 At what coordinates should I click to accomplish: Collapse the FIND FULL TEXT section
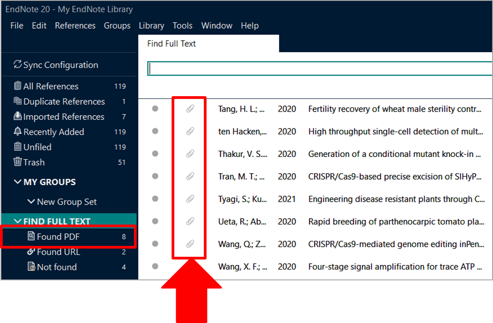(x=18, y=221)
